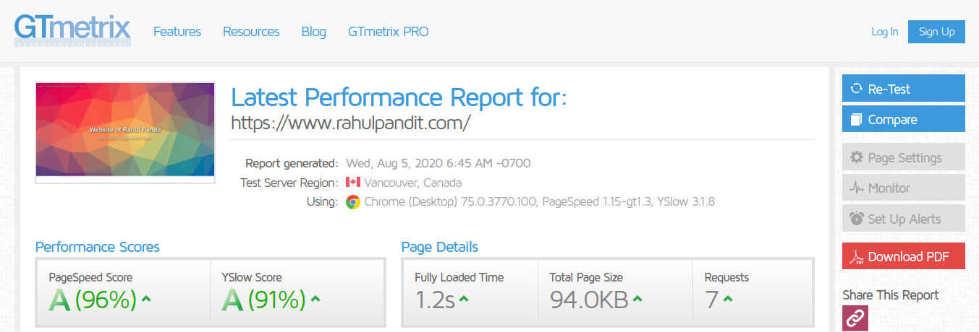Click the Page Details heading
Viewport: 979px width, 332px height.
[440, 247]
